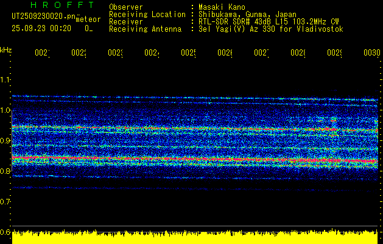The height and width of the screenshot is (244, 383).
Task: Click the 0.7 kHz axis tick label
Action: pyautogui.click(x=5, y=202)
